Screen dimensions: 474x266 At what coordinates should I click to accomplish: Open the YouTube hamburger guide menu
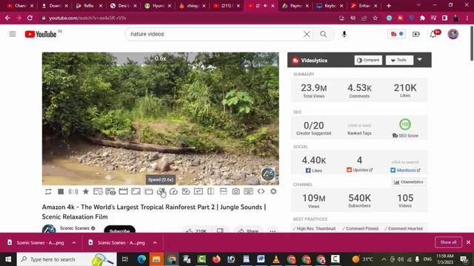[x=13, y=34]
